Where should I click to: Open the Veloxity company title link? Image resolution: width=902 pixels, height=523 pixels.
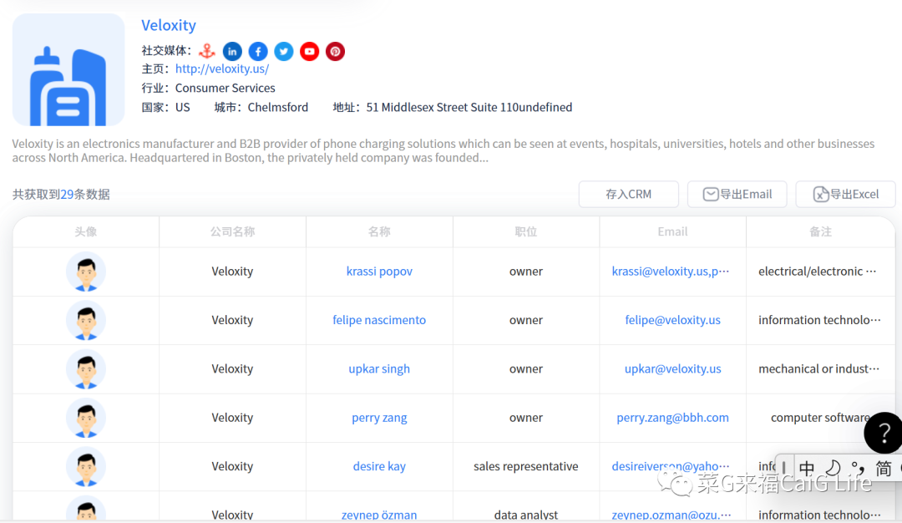coord(169,25)
